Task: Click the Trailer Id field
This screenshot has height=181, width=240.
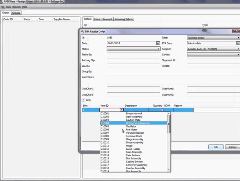Action: click(133, 55)
